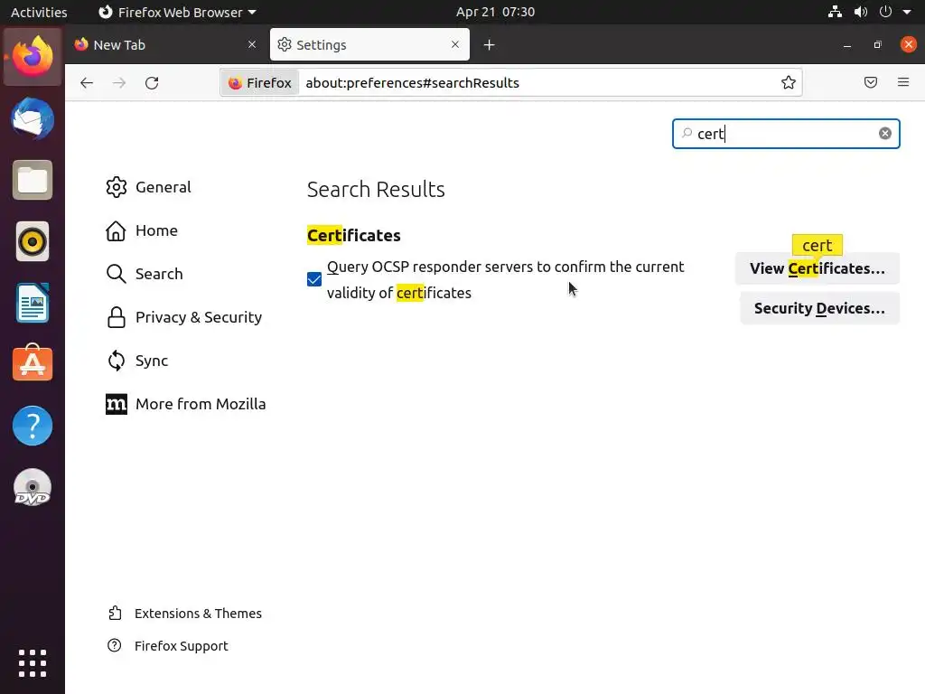Launch Thunderbird Mail from the dock
This screenshot has width=925, height=694.
click(x=33, y=119)
